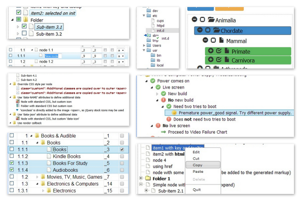
Task: Check the Animalia checkbox
Action: [x=202, y=19]
